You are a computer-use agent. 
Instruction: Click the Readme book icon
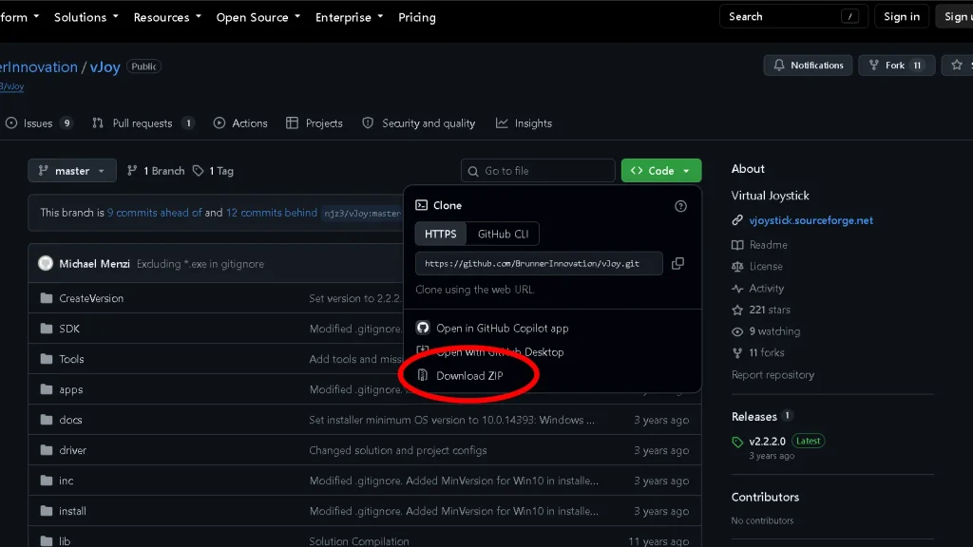coord(737,245)
